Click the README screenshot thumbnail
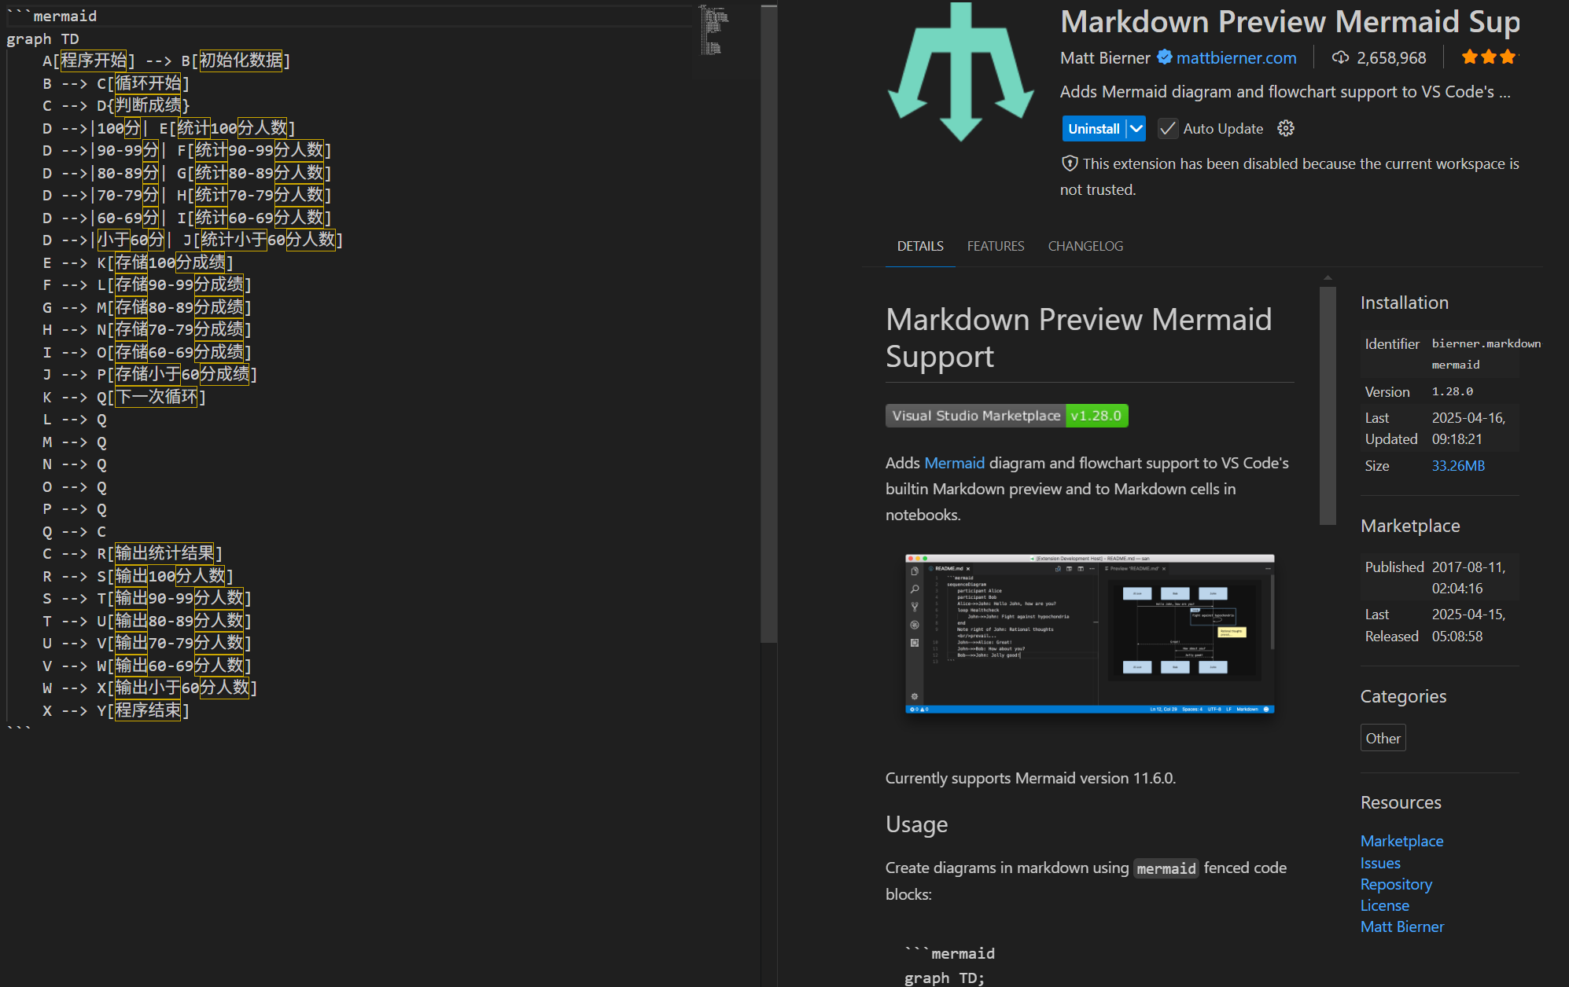 pyautogui.click(x=1089, y=633)
